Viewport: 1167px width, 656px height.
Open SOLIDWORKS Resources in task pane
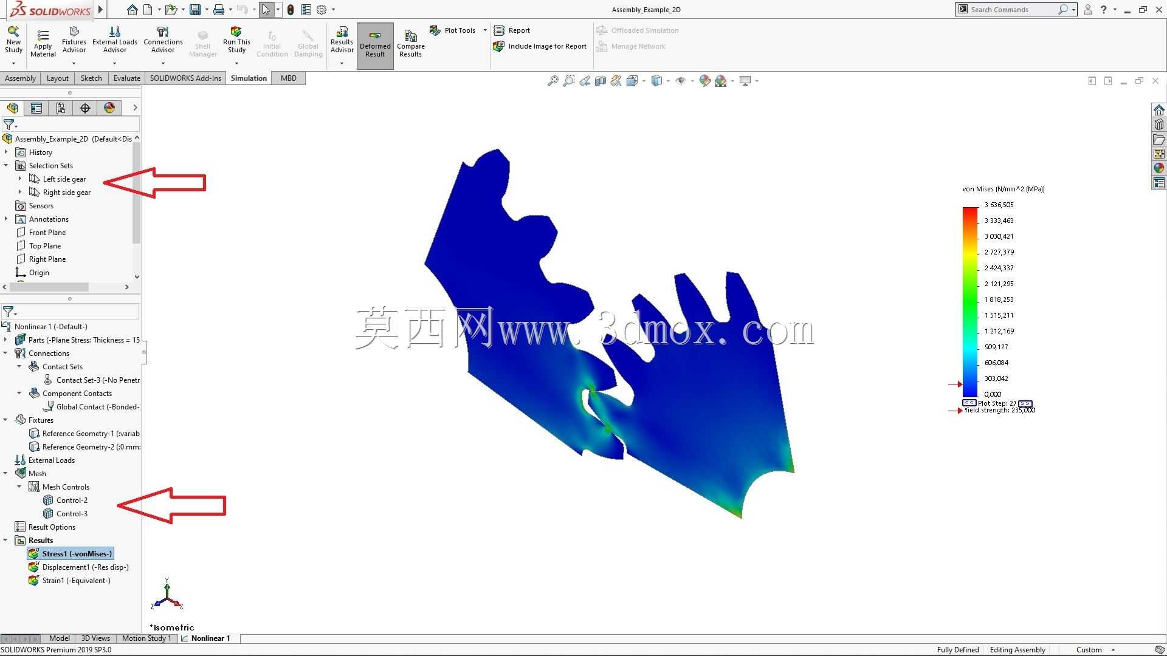point(1159,110)
